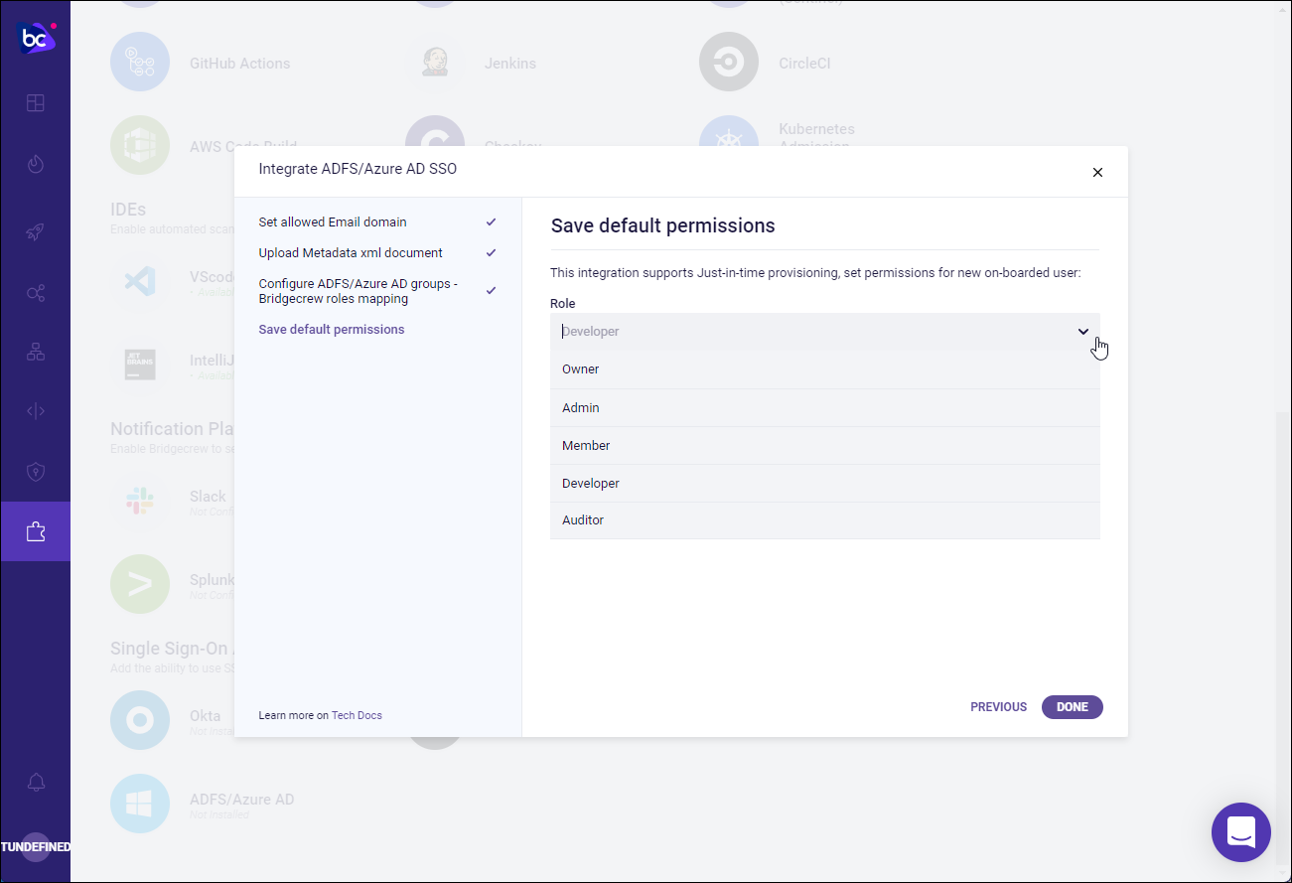Click the CircleCI integration icon

pos(729,63)
